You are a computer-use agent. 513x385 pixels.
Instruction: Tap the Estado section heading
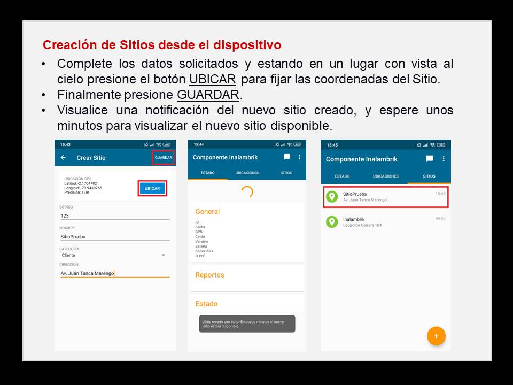coord(206,304)
